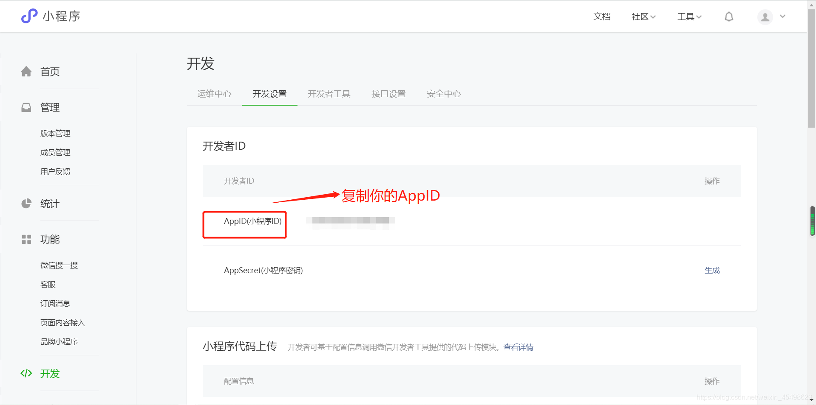Open 版本管理 in sidebar
816x405 pixels.
pos(55,133)
